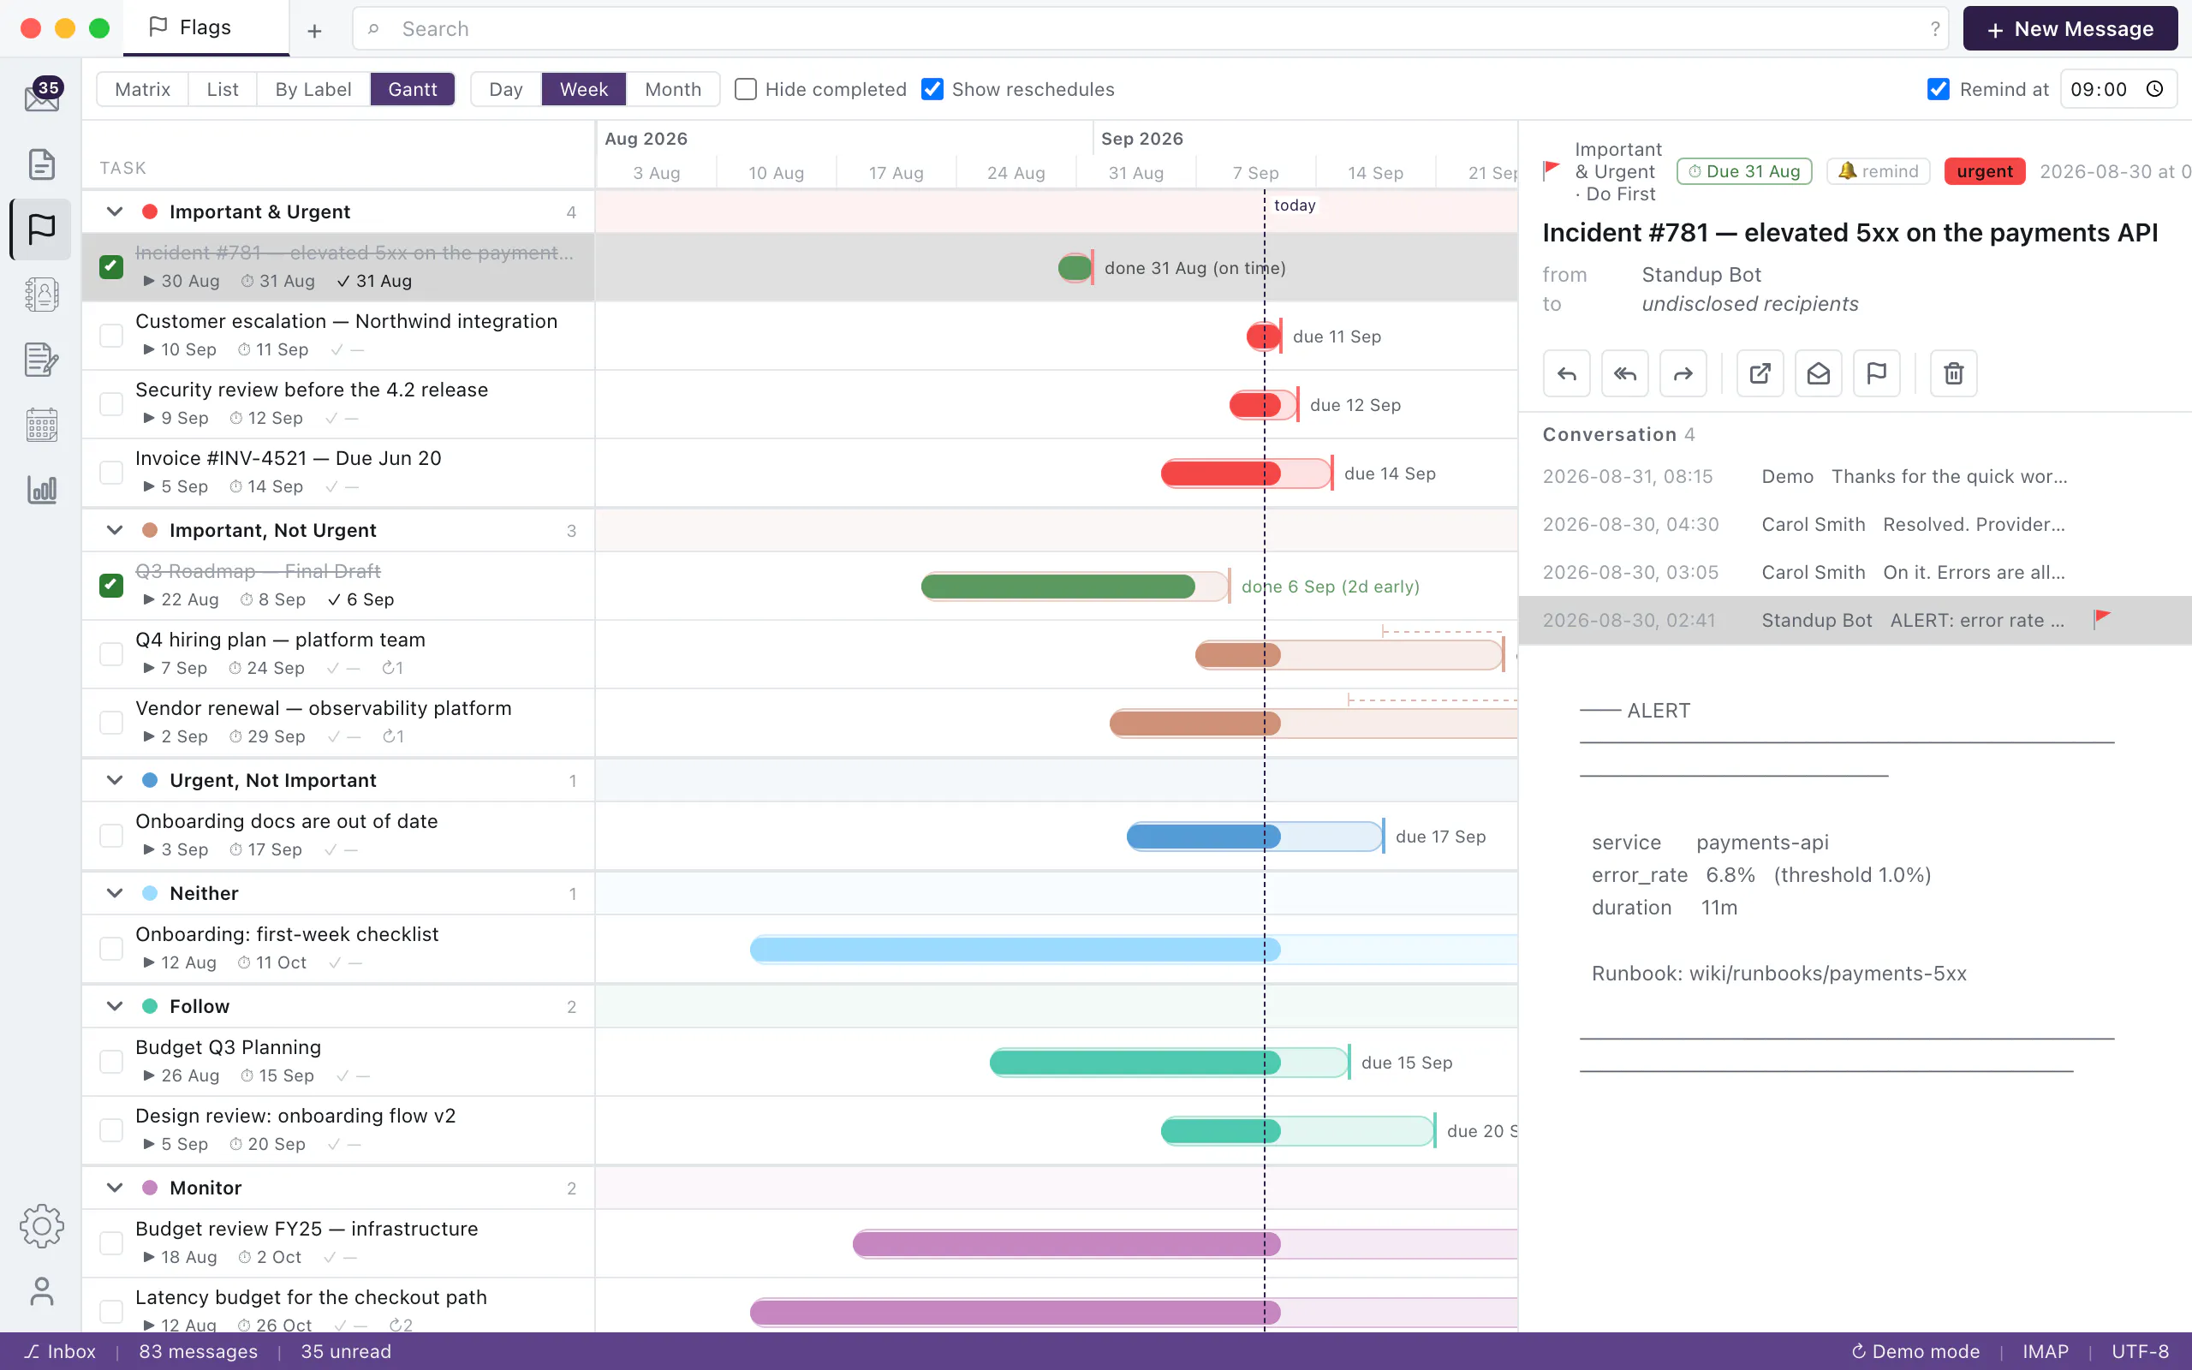Collapse the Important, Not Urgent group
This screenshot has width=2192, height=1370.
[x=114, y=530]
